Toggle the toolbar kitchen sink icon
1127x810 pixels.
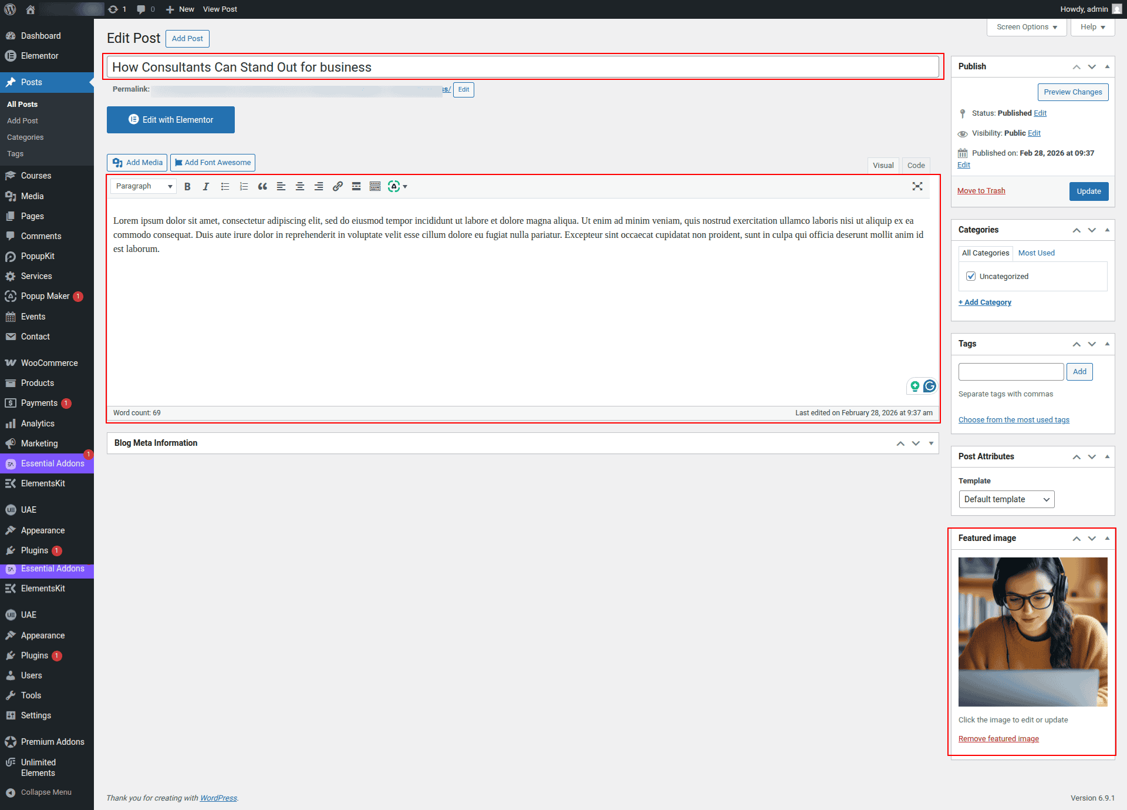[375, 186]
